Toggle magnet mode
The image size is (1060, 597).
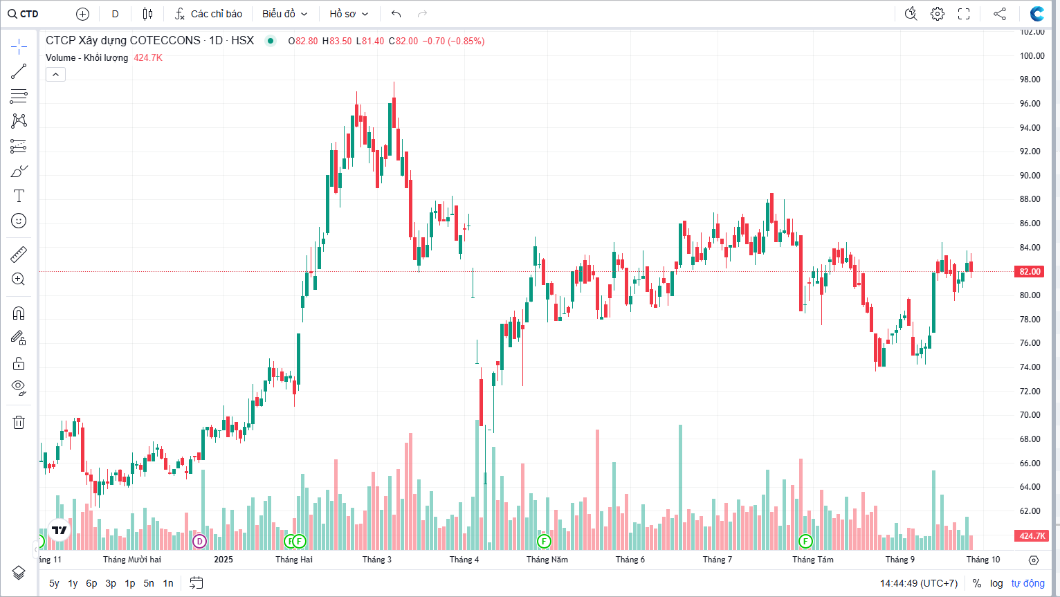[19, 313]
